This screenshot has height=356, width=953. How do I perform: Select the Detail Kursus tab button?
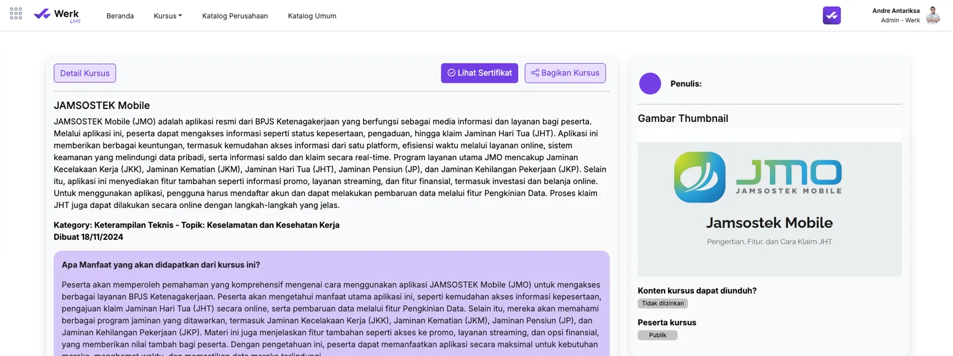coord(85,73)
